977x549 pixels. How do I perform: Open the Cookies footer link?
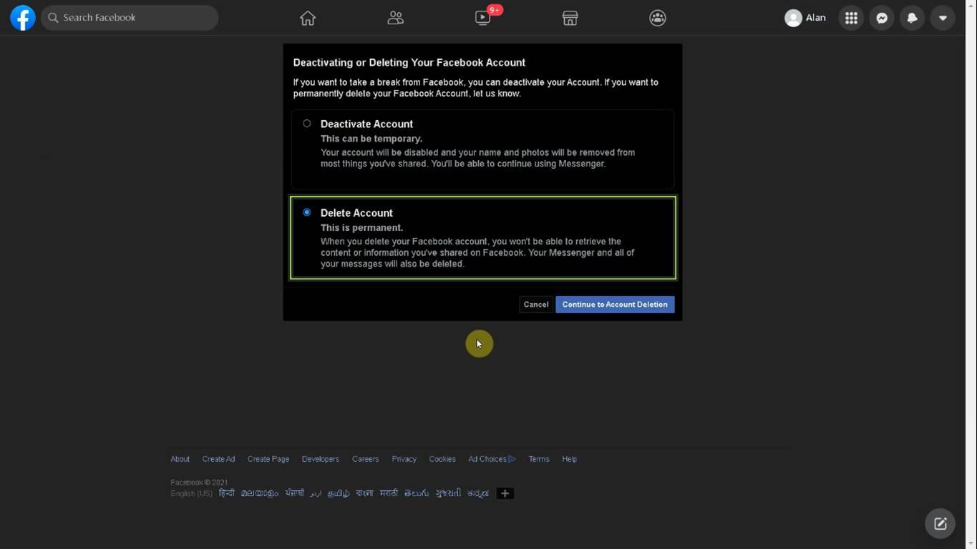[x=442, y=459]
